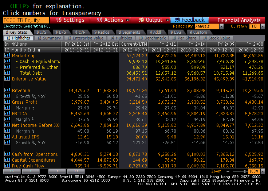The height and width of the screenshot is (191, 268).
Task: Click chart icon beside Revenue Growth %, YoY
Action: coord(7,96)
